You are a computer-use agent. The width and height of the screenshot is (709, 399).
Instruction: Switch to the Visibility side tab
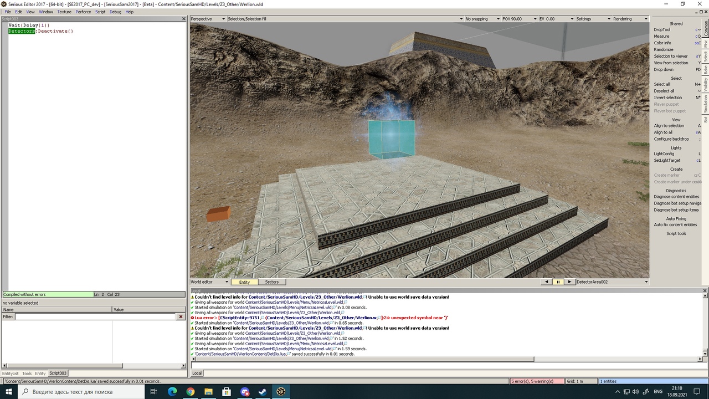pyautogui.click(x=706, y=85)
